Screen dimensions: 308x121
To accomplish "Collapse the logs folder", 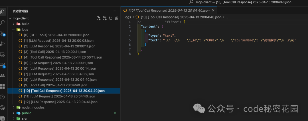I will pos(14,30).
